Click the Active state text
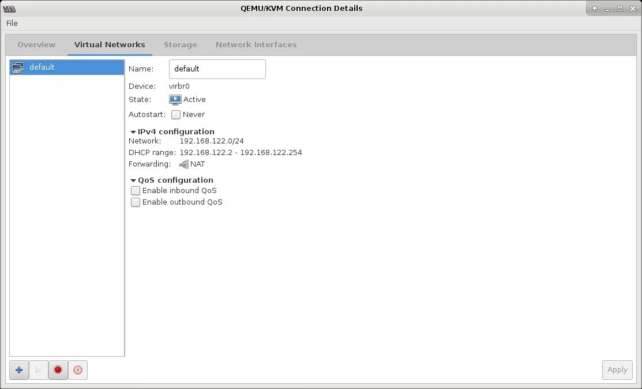This screenshot has width=642, height=389. pyautogui.click(x=194, y=99)
